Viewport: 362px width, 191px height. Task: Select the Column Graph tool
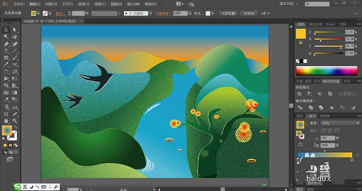[15, 107]
